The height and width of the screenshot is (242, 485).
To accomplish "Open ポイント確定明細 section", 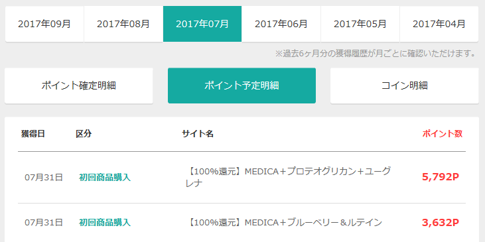I will [78, 86].
